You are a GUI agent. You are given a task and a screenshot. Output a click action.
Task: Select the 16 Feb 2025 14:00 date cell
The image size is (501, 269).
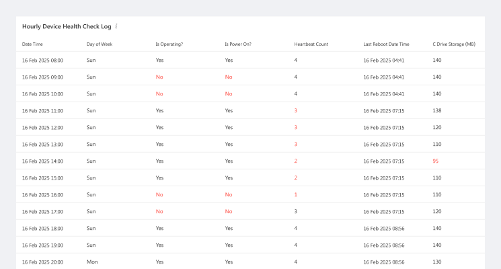click(x=42, y=161)
